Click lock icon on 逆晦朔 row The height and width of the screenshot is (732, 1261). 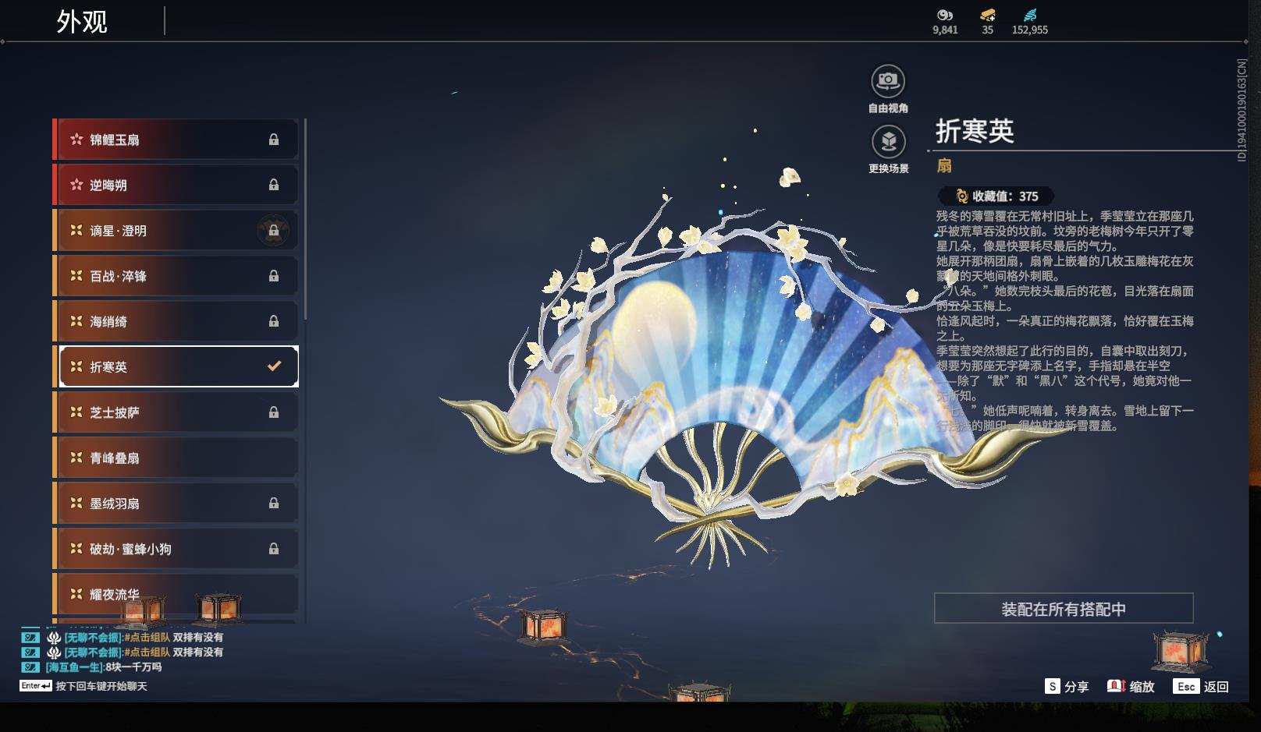click(274, 185)
